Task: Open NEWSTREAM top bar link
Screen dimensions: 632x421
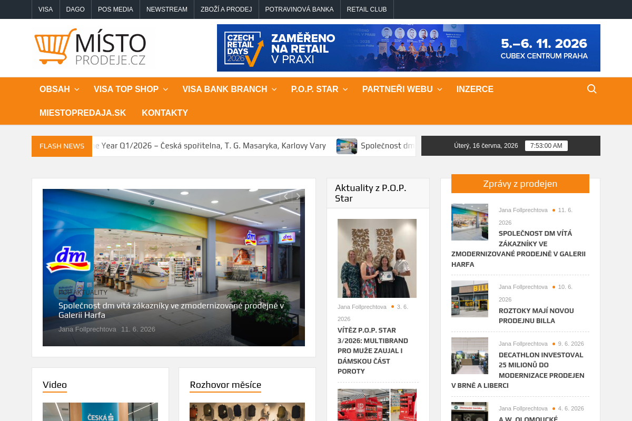Action: point(167,9)
